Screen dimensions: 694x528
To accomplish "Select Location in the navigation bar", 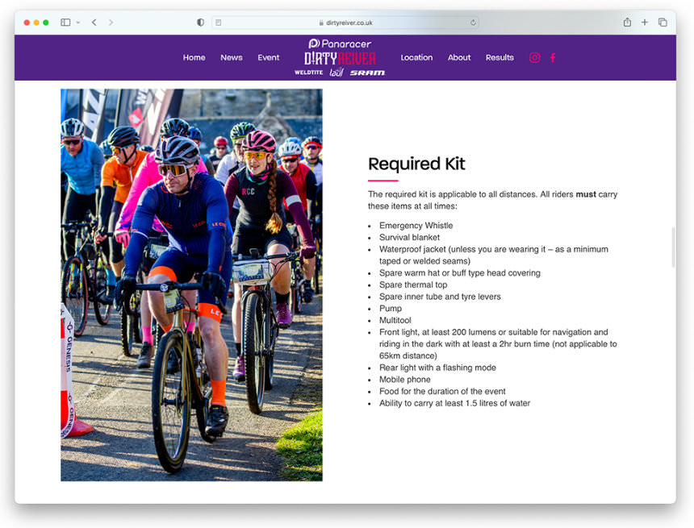I will point(416,57).
